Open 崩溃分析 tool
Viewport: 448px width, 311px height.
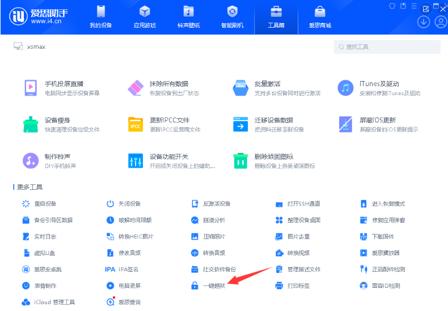click(208, 220)
